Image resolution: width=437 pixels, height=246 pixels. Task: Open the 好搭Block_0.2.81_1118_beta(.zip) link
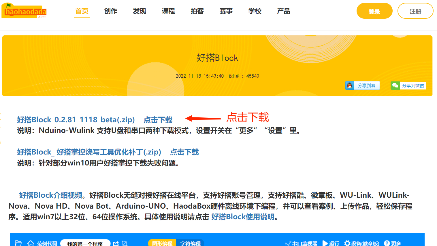click(x=76, y=120)
